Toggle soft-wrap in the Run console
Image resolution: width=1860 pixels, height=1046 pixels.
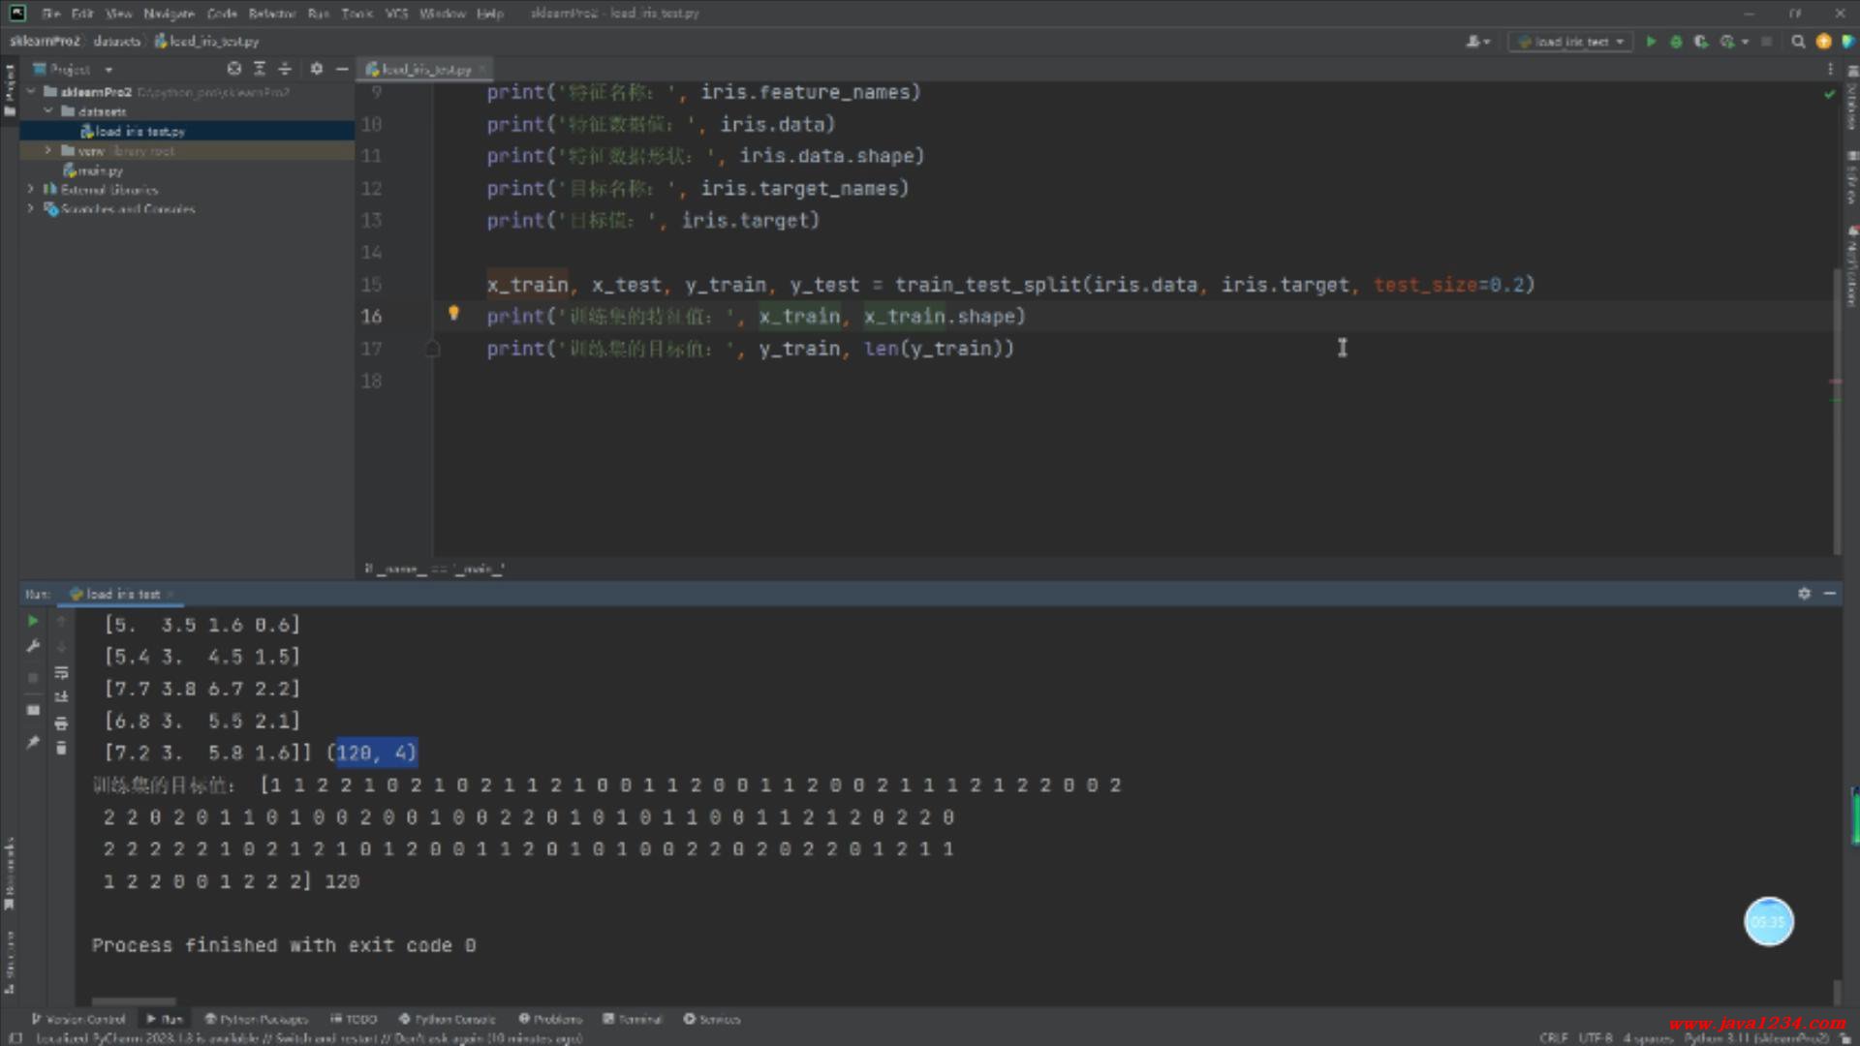click(x=61, y=672)
